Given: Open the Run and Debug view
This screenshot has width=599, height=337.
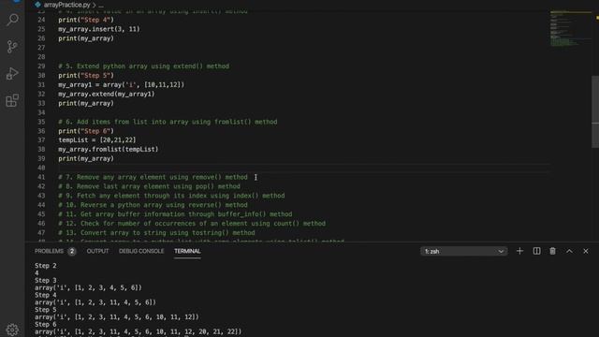Looking at the screenshot, I should 12,73.
